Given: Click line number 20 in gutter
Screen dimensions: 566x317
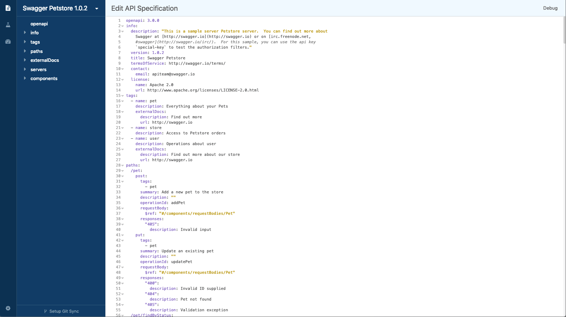Looking at the screenshot, I should 118,122.
